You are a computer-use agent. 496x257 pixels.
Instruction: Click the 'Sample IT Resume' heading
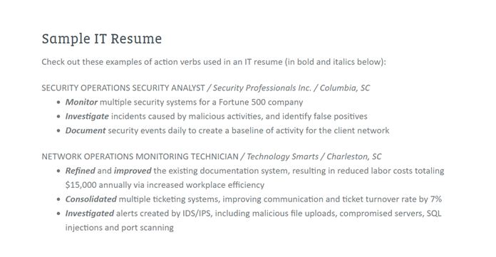tap(101, 39)
